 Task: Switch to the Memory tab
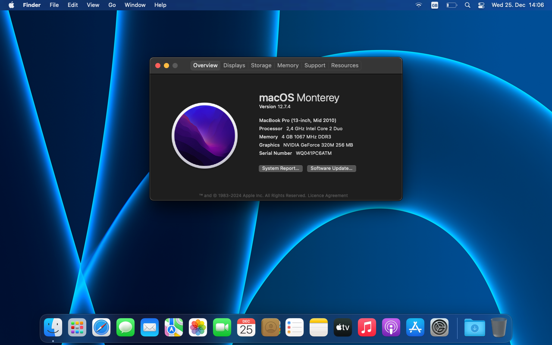(288, 66)
